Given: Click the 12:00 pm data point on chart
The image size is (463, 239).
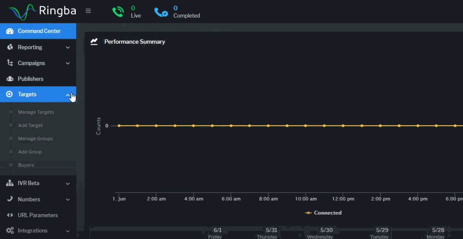Looking at the screenshot, I should pos(343,126).
